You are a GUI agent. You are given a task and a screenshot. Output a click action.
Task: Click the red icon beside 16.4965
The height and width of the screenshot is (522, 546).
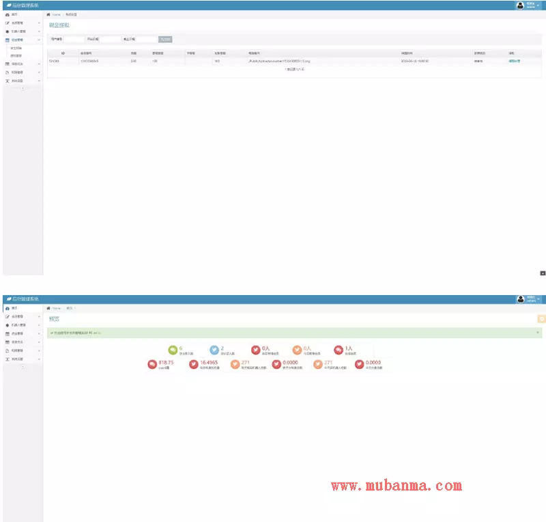click(x=194, y=365)
